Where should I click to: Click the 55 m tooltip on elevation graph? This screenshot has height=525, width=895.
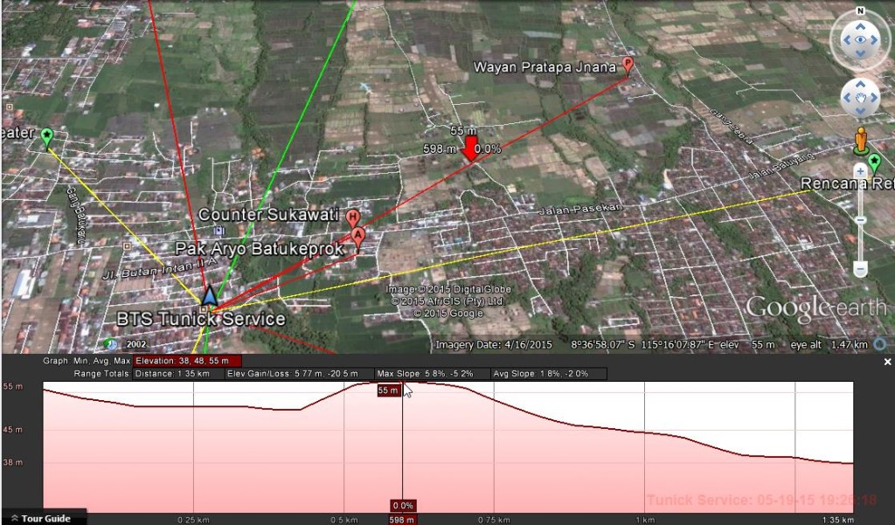388,390
